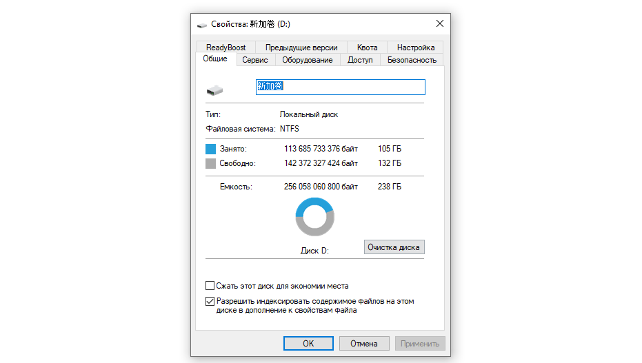Click the Емкость label
This screenshot has width=642, height=363.
[237, 187]
